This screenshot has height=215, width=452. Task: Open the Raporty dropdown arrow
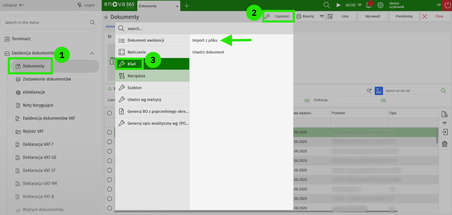[x=322, y=17]
